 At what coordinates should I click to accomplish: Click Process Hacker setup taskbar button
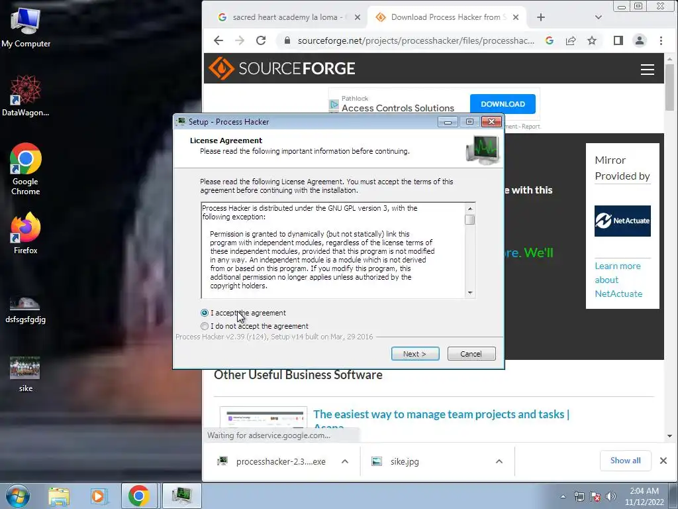pyautogui.click(x=181, y=496)
